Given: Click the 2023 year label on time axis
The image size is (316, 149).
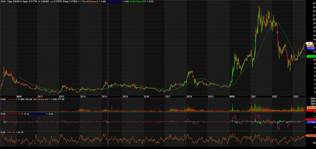Looking at the screenshot, I should [x=296, y=97].
